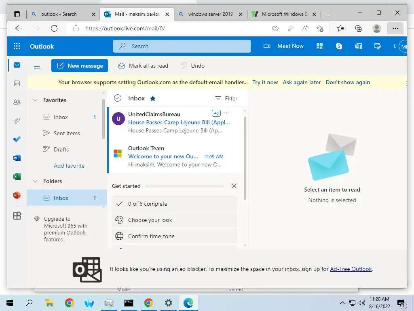
Task: Switch to windows server 2019 tab
Action: click(211, 14)
